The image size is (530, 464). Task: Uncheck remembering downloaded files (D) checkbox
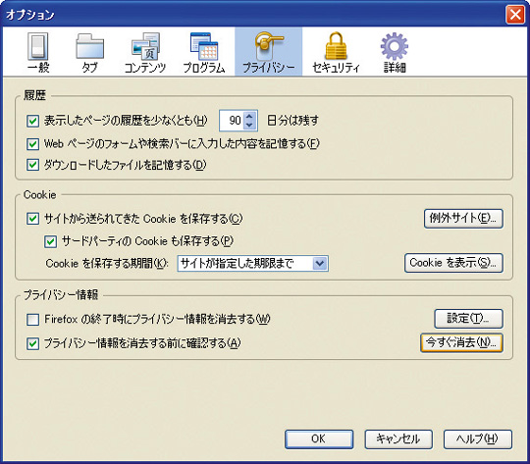32,165
